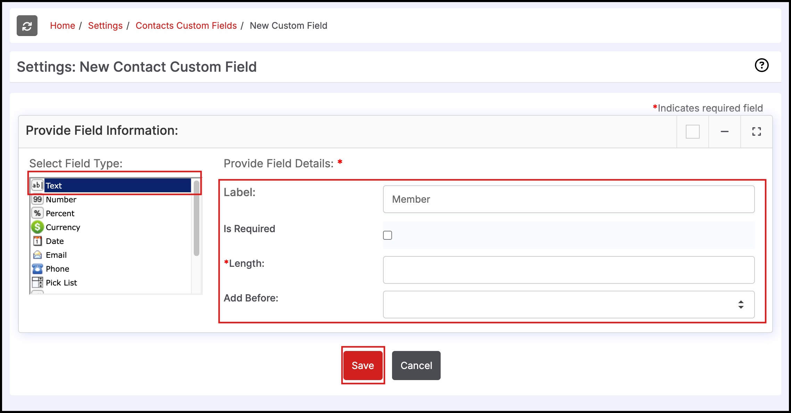791x413 pixels.
Task: Click the field type list scrollbar
Action: point(197,218)
